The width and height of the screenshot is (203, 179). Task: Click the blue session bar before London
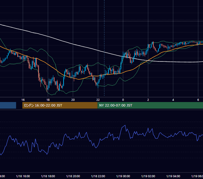[x=8, y=105]
